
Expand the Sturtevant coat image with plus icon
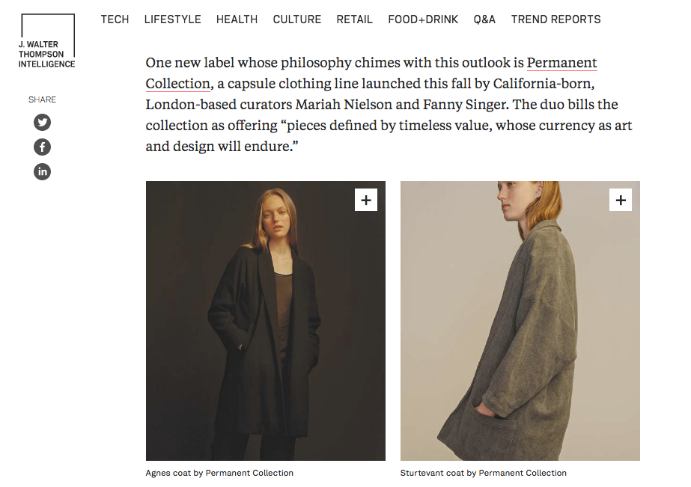(x=621, y=200)
